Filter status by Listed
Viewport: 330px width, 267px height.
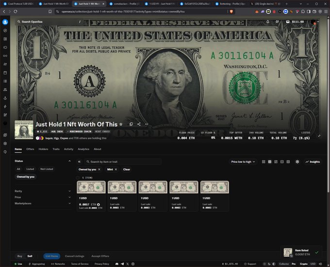pyautogui.click(x=30, y=169)
